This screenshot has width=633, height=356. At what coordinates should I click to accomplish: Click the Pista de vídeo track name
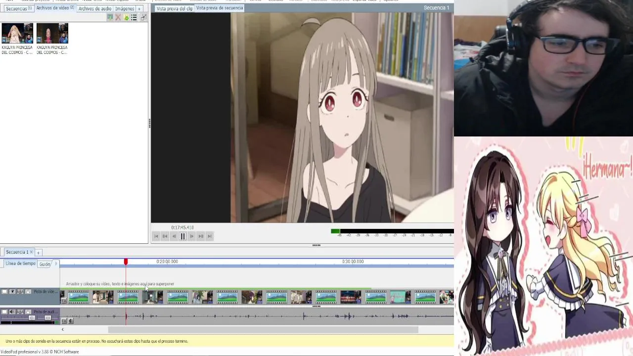[45, 292]
